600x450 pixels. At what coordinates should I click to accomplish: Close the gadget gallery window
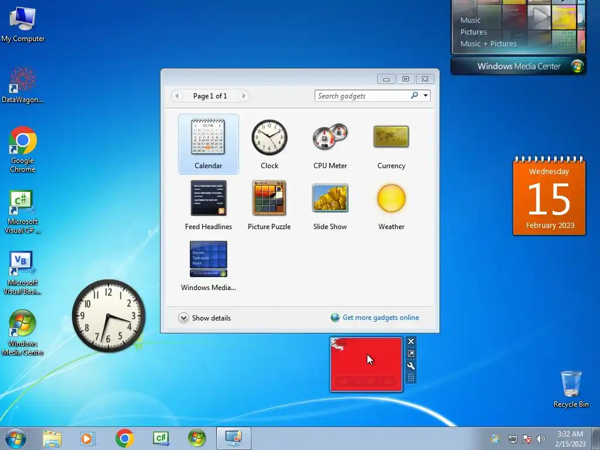(x=425, y=79)
